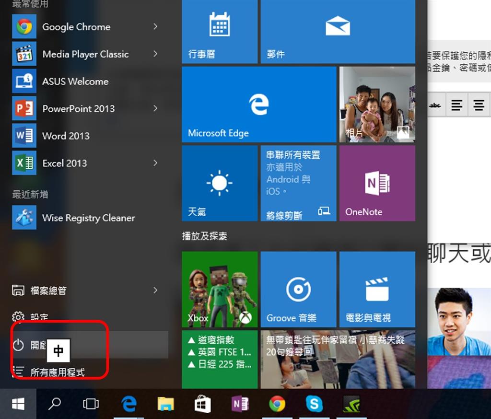This screenshot has height=419, width=491.
Task: Open NVIDIA app from the taskbar
Action: (x=351, y=404)
